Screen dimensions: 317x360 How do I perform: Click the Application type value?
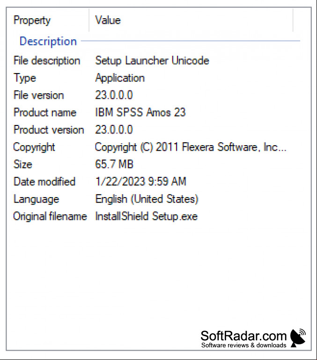(x=120, y=78)
